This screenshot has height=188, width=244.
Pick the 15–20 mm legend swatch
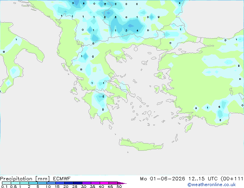pyautogui.click(x=60, y=183)
